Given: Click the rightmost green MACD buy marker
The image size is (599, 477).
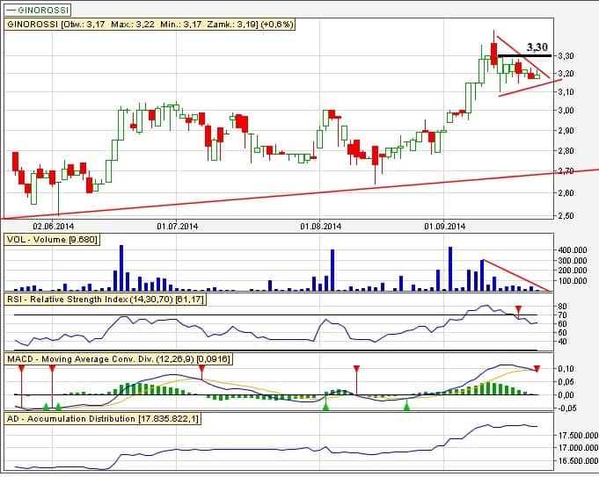Looking at the screenshot, I should click(406, 406).
